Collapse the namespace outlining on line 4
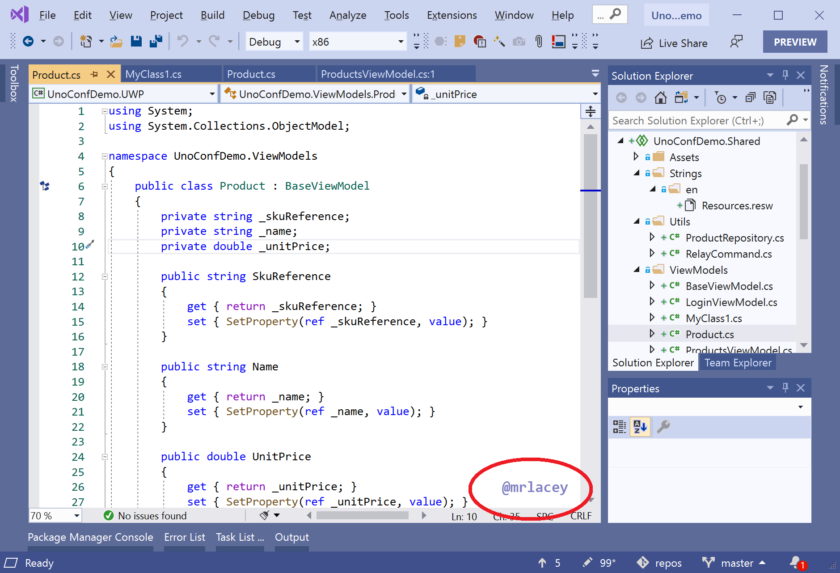This screenshot has height=573, width=840. pyautogui.click(x=105, y=156)
